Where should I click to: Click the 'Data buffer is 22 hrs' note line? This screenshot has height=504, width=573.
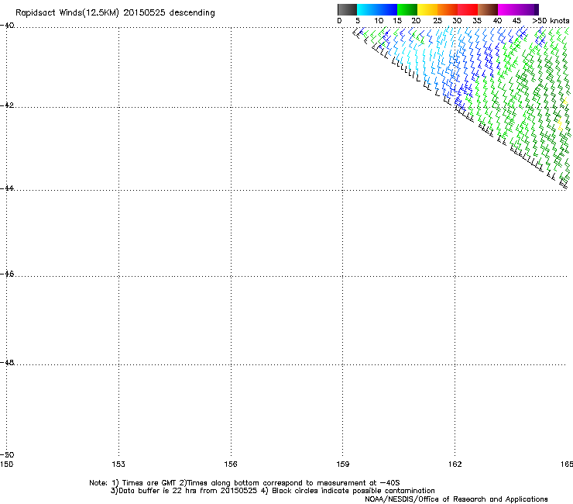pos(273,491)
